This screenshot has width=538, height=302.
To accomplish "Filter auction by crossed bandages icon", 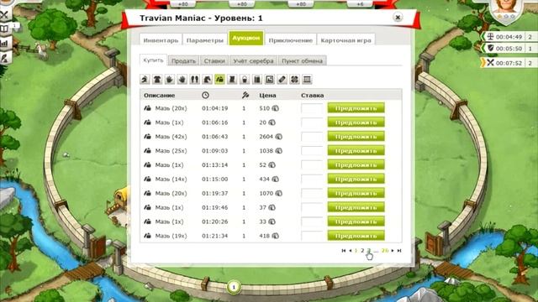I will 294,80.
